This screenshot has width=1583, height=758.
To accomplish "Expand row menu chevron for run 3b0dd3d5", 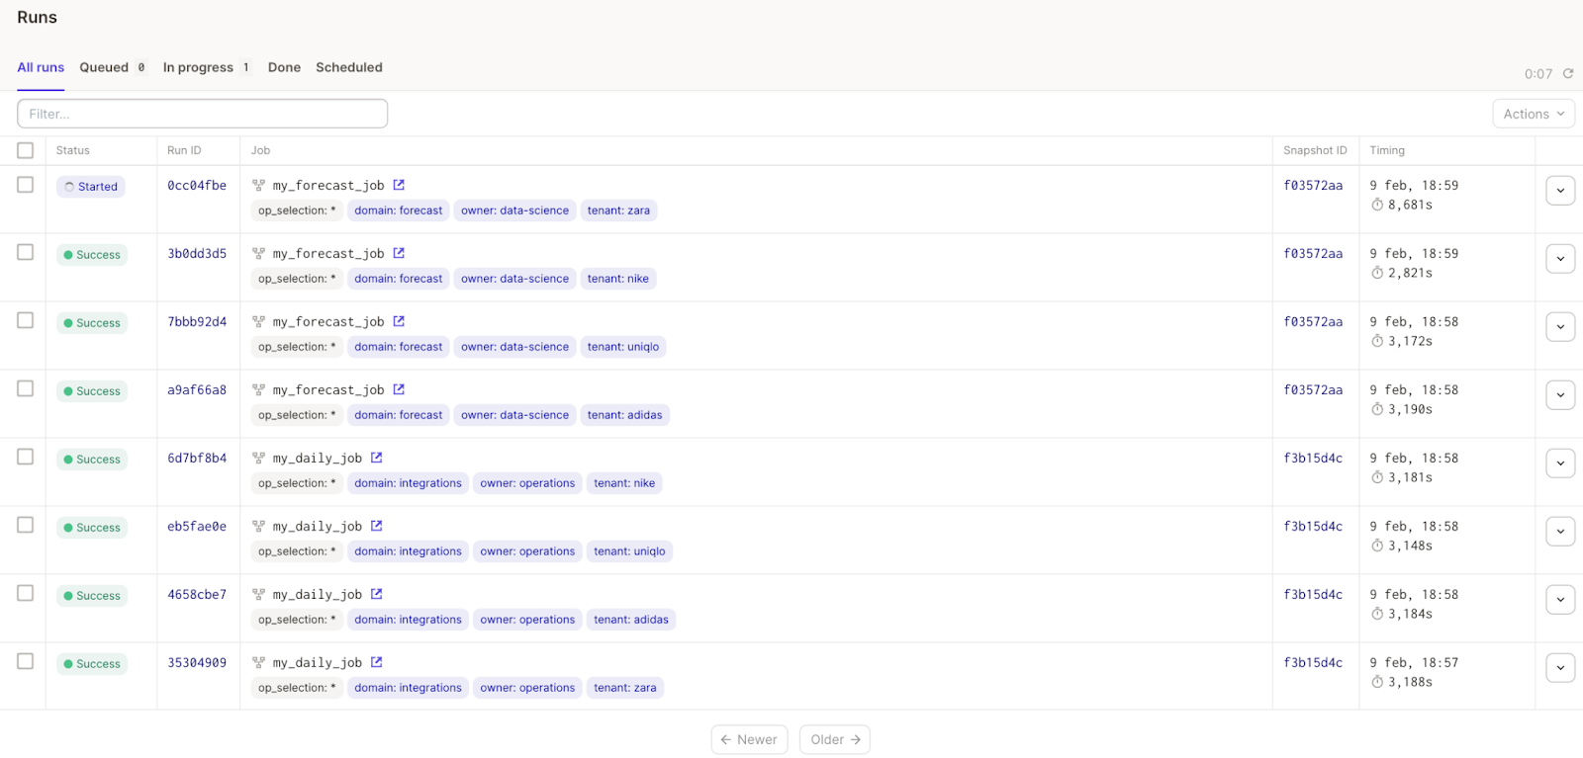I will tap(1560, 259).
